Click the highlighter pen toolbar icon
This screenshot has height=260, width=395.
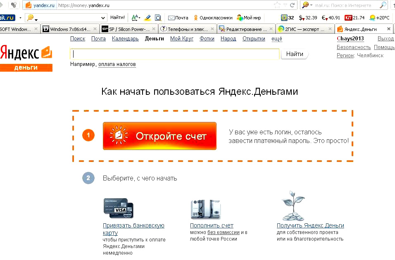148,18
